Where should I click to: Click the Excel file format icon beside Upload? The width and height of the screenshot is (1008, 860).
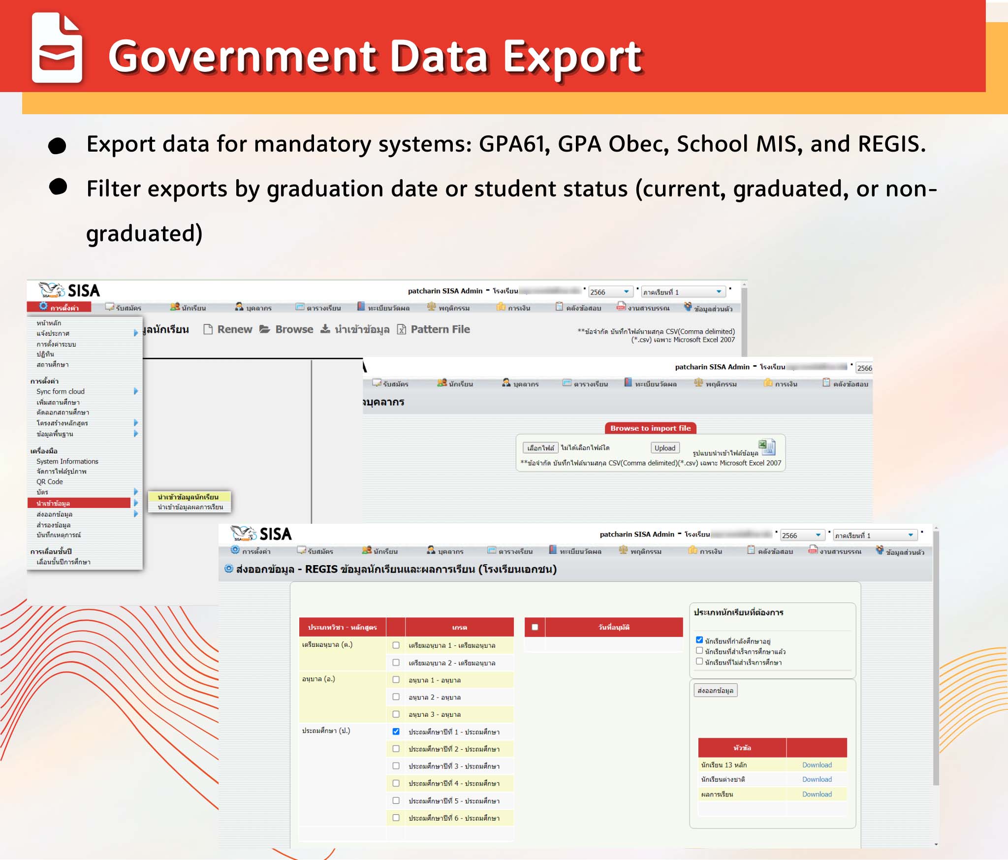(x=766, y=447)
